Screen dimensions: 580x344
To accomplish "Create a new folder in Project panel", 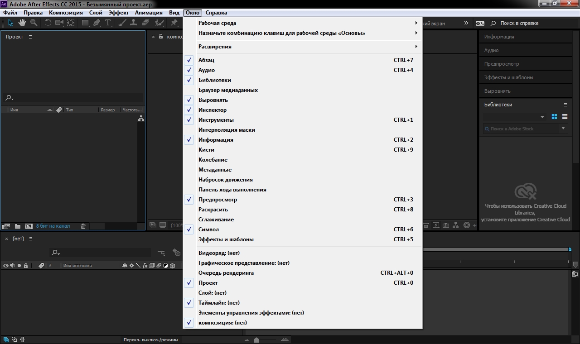I will (17, 226).
